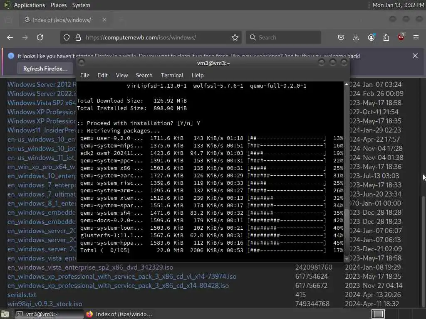Open the en_windows_8_1_enterprise link
Image resolution: width=426 pixels, height=319 pixels.
[42, 204]
